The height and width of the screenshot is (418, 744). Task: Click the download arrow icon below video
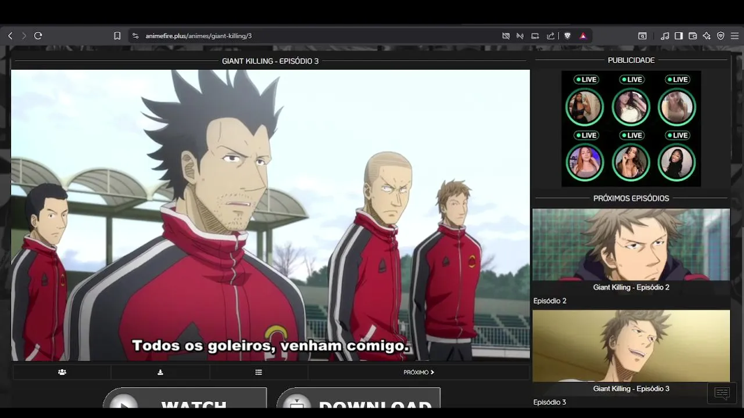click(x=160, y=372)
